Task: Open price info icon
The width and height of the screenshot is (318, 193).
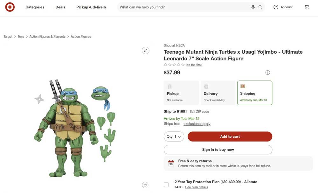Action: pos(268,72)
